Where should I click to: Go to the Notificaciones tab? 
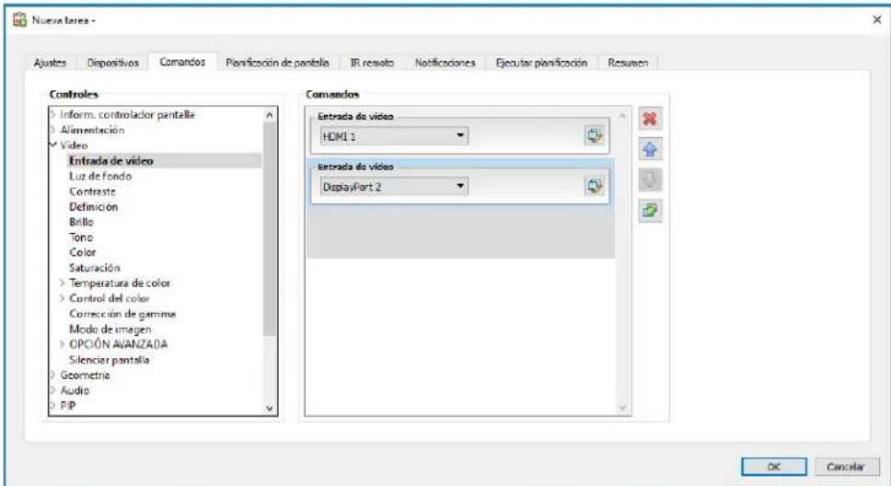[445, 63]
